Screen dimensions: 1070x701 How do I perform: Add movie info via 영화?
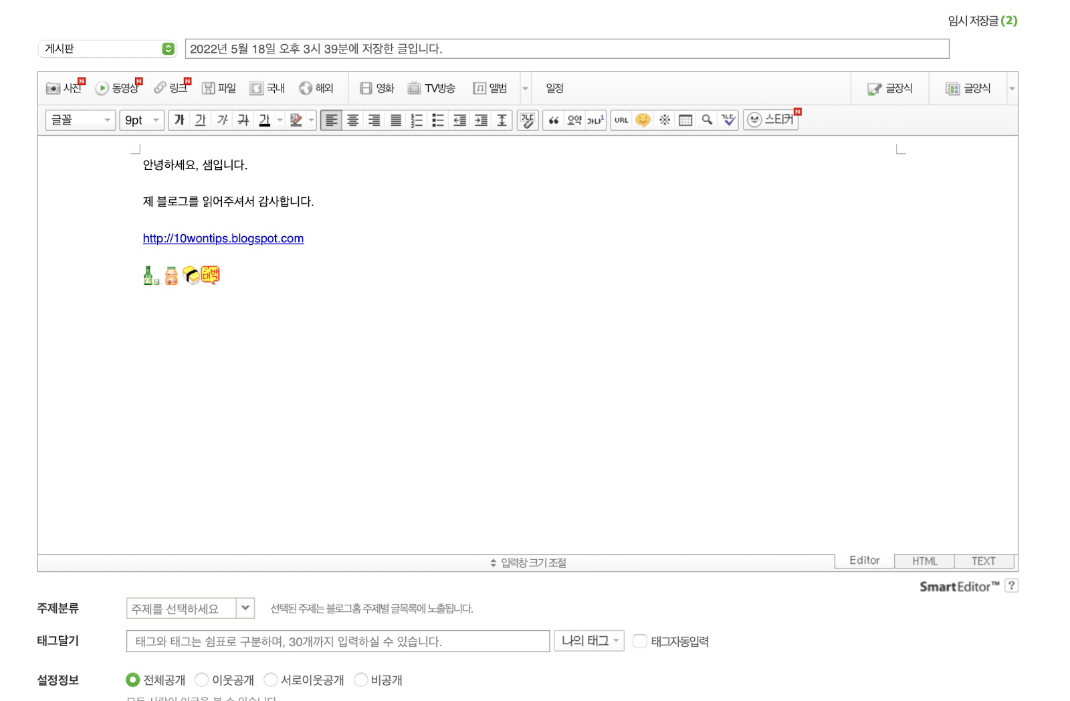pyautogui.click(x=377, y=88)
